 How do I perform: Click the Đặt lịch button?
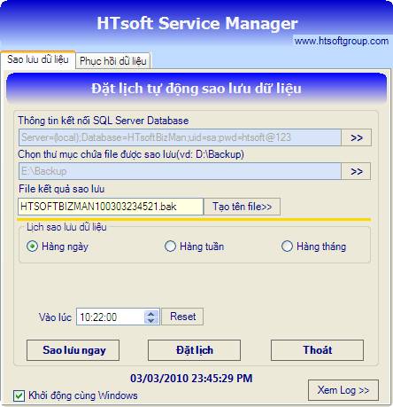tap(194, 350)
